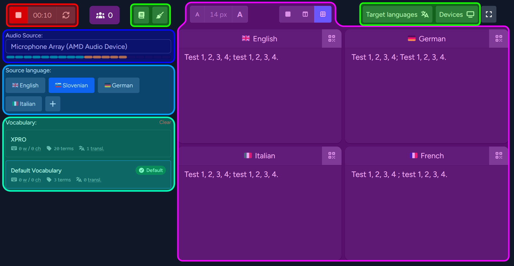Select the Default Vocabulary card
Viewport: 514px width, 266px height.
coord(88,174)
